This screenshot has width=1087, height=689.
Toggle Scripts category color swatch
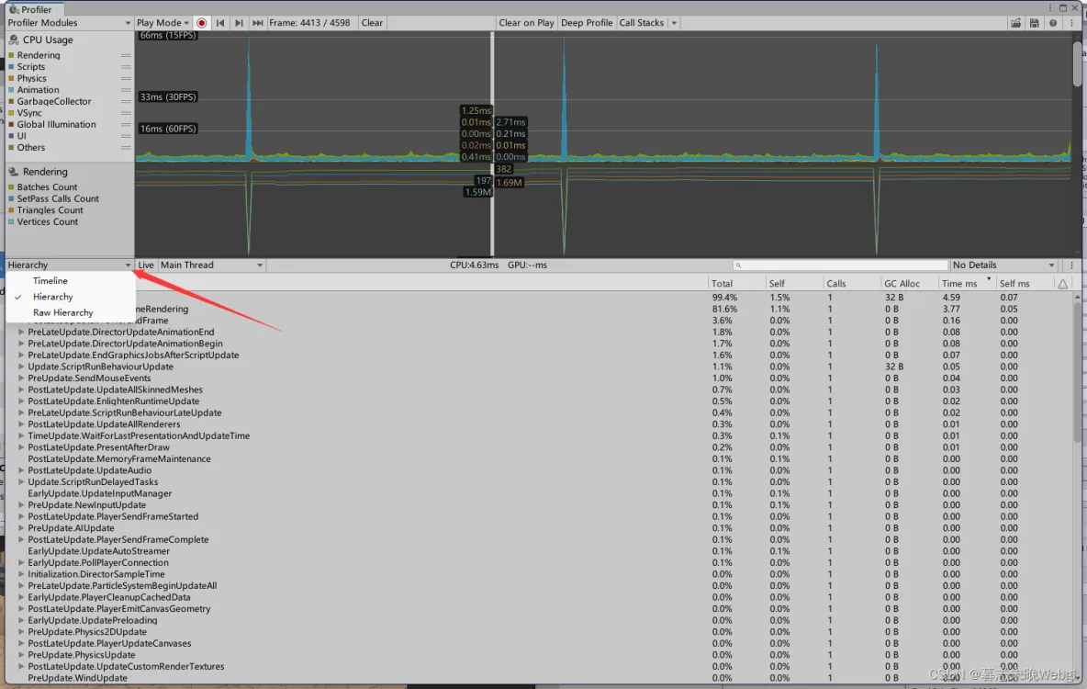[x=11, y=67]
